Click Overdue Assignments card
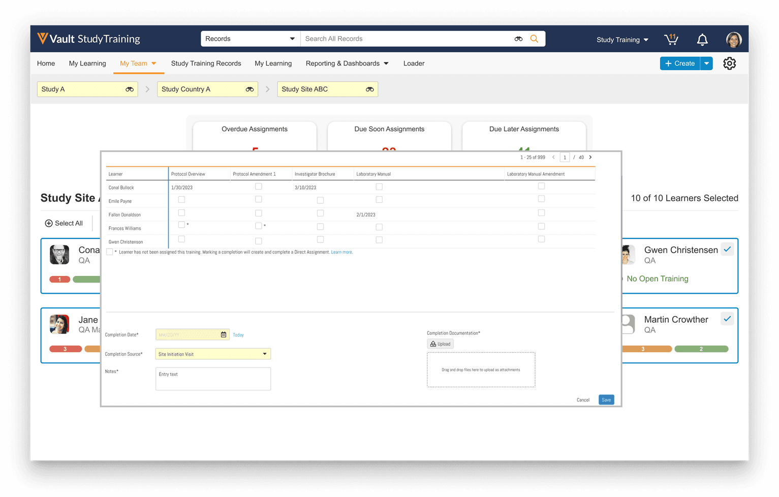Viewport: 779px width, 497px height. [x=255, y=135]
